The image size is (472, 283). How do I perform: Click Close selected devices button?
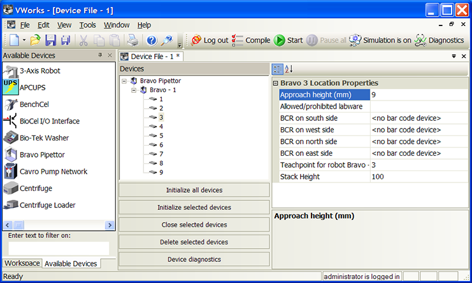pyautogui.click(x=194, y=224)
